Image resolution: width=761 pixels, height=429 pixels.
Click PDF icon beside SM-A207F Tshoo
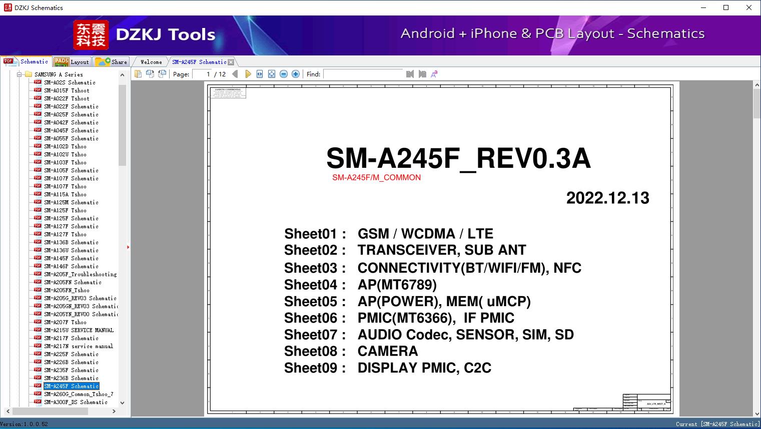tap(38, 322)
